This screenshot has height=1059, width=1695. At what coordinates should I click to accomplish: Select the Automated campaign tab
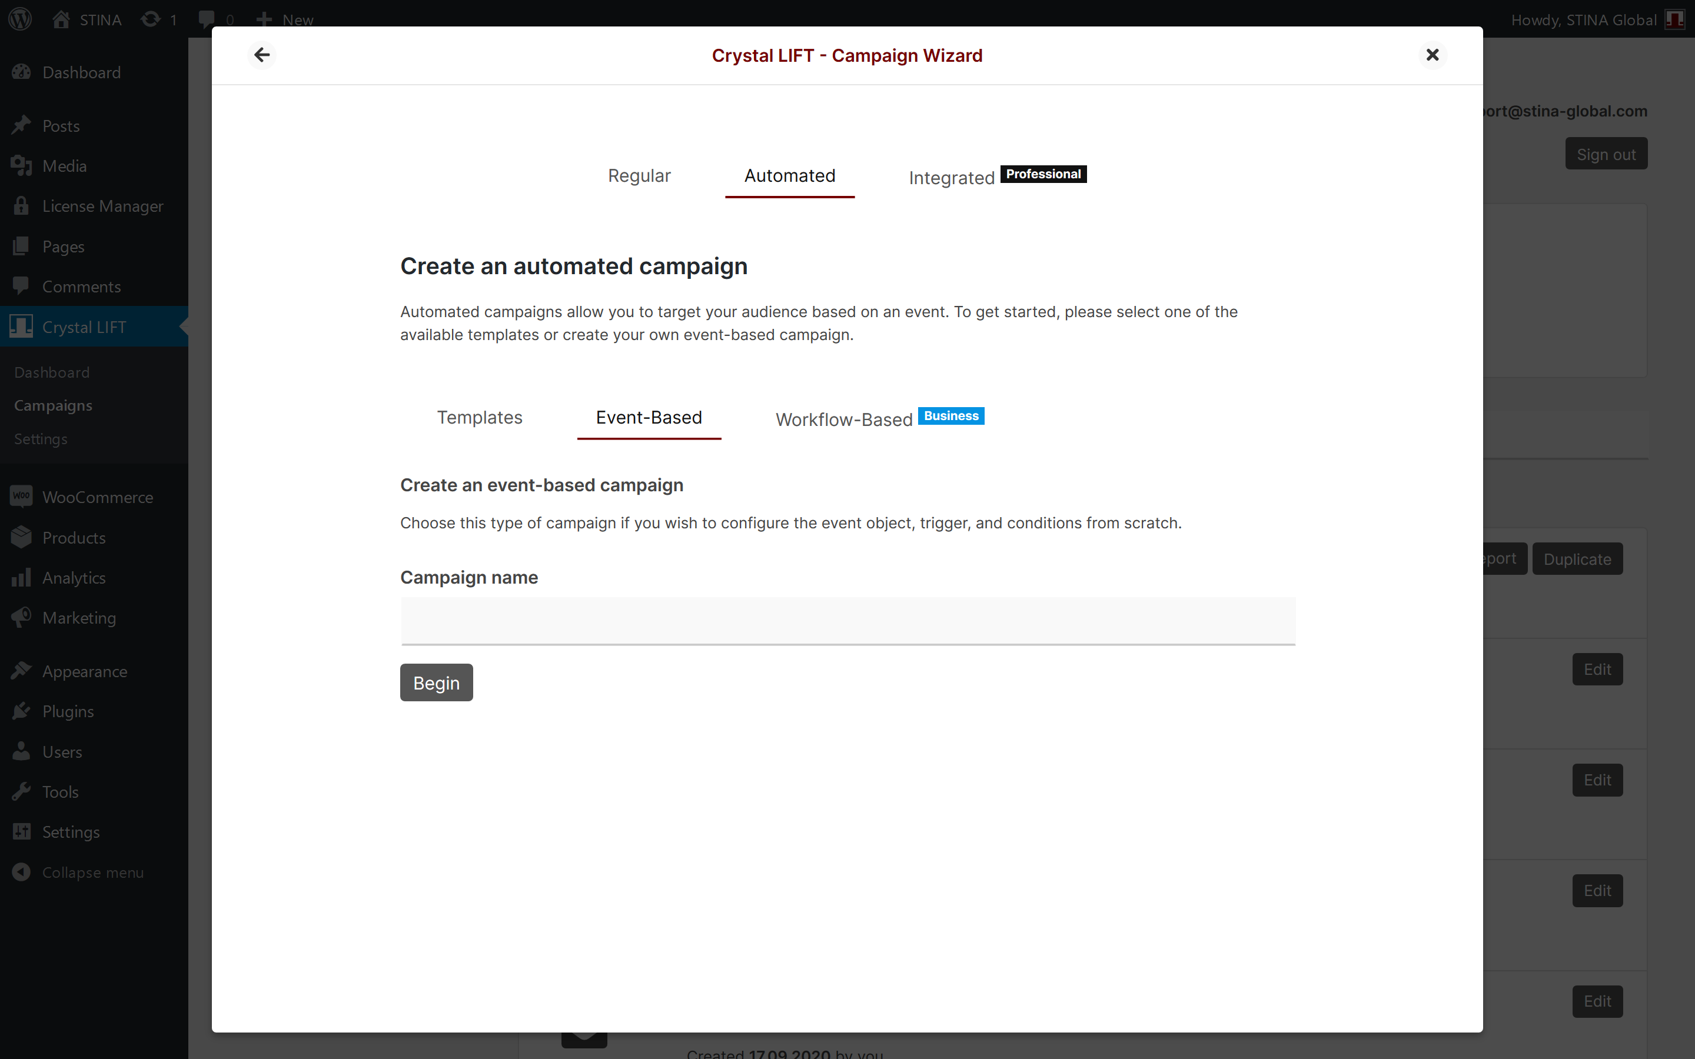[x=789, y=175]
